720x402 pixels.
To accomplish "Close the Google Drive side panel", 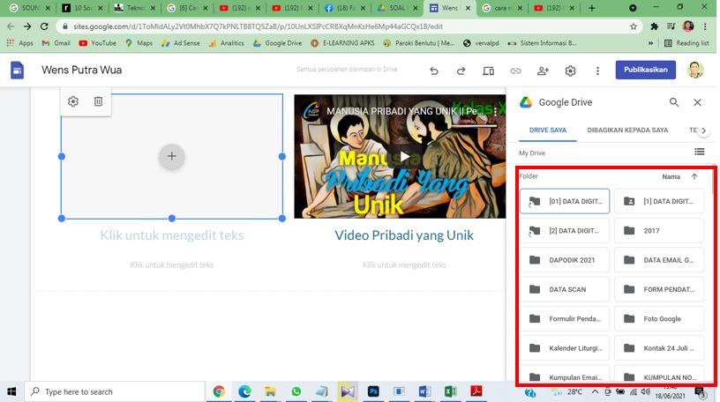I will coord(697,102).
